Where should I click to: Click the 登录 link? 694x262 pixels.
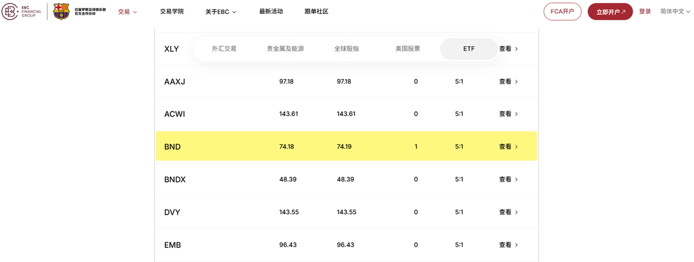[645, 12]
